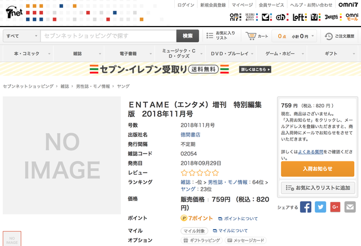Click the マイル対象 badge
The image size is (361, 246).
(194, 231)
